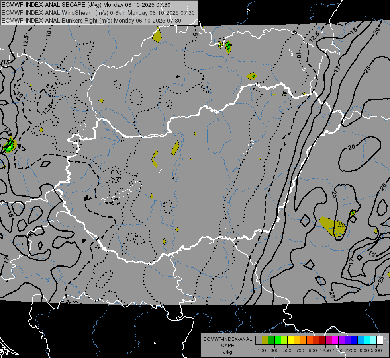Click the white 5000 legend swatch
The height and width of the screenshot is (358, 390).
(x=380, y=340)
